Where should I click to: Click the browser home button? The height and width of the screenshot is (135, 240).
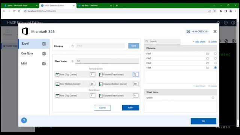[x=19, y=11]
